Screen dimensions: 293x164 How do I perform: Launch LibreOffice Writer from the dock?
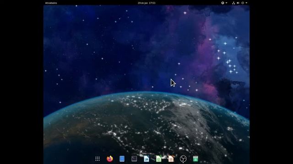point(146,159)
